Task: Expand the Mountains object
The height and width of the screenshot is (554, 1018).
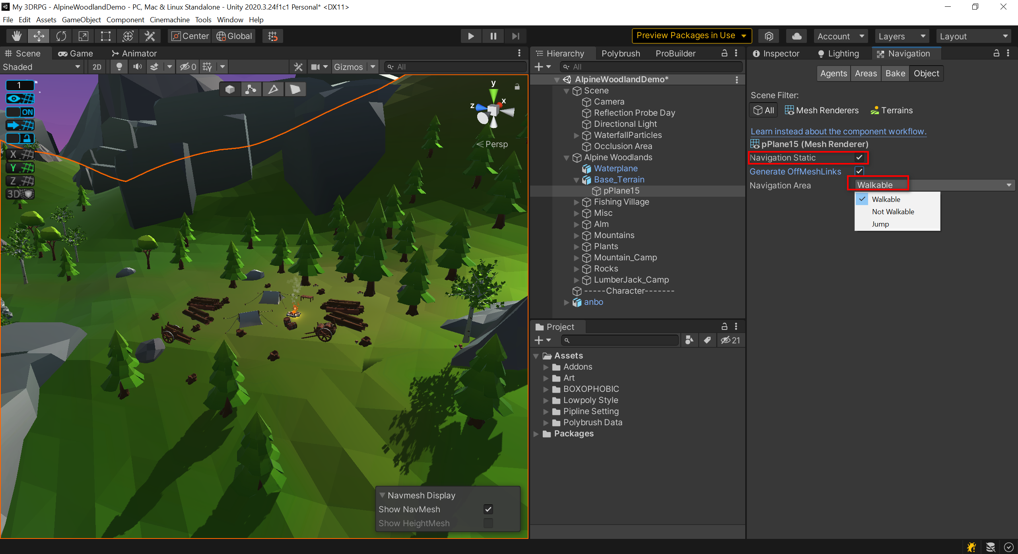Action: pos(576,236)
